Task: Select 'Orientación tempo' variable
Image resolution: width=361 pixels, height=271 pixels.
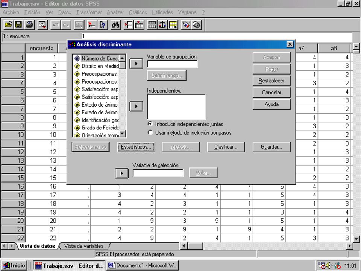Action: [x=96, y=135]
